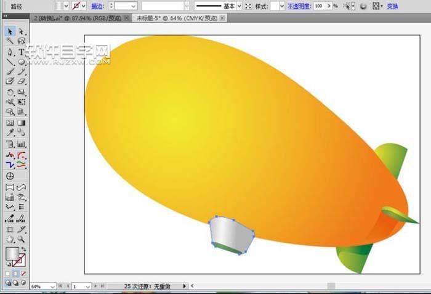Switch to the 2 [转换].ai document tab
The height and width of the screenshot is (294, 431).
(x=78, y=18)
